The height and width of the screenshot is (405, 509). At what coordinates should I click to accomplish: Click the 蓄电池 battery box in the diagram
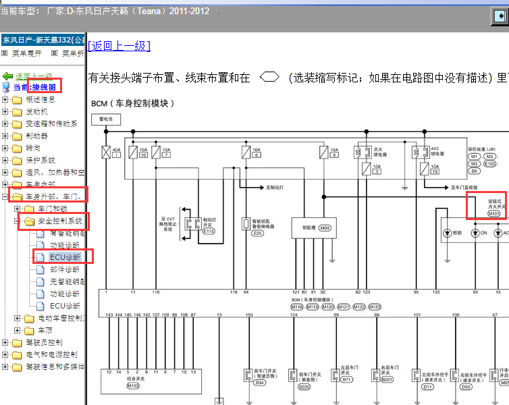click(106, 119)
